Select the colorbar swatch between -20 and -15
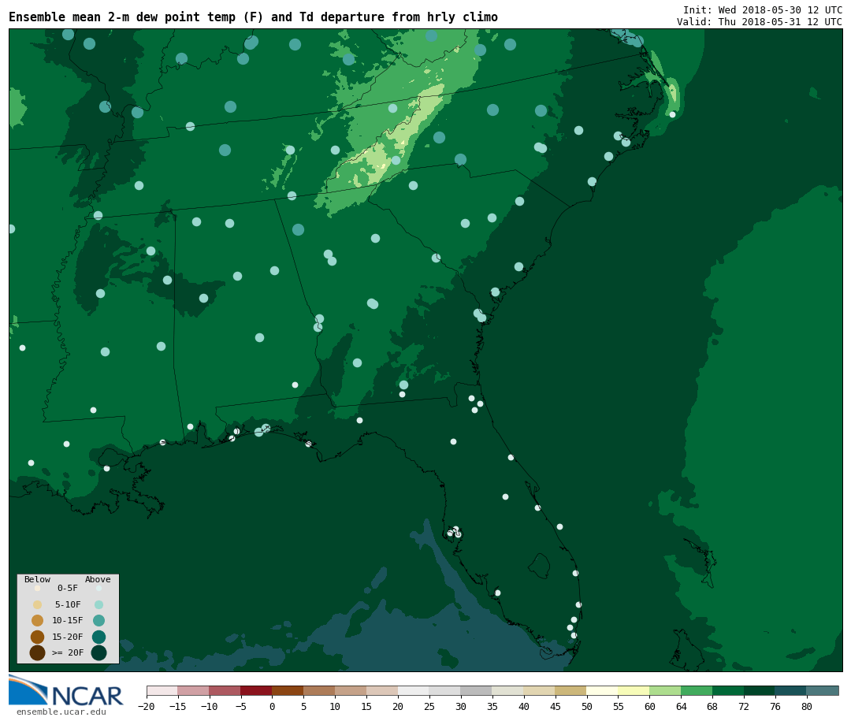Viewport: 851px width, 721px height. 162,690
